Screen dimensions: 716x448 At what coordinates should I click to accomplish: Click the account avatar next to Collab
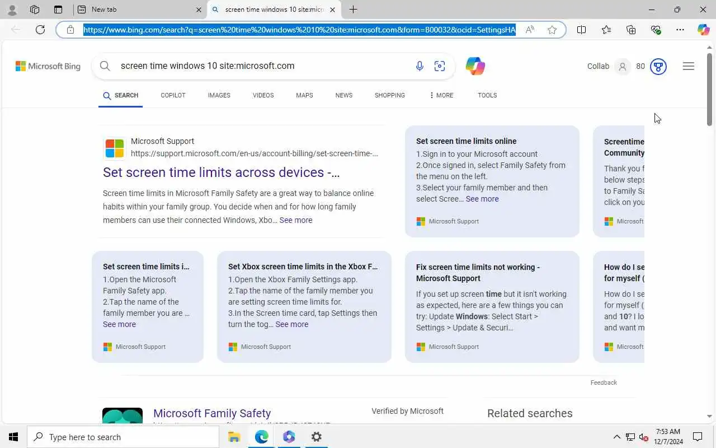click(622, 67)
